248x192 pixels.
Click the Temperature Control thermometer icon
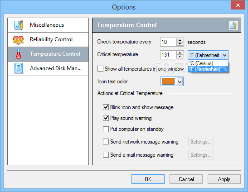(19, 54)
